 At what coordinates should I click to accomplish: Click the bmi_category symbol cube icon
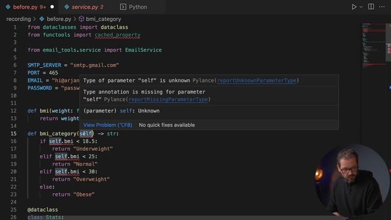click(81, 19)
